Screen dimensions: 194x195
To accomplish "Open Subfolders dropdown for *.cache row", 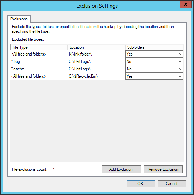I will click(x=180, y=69).
